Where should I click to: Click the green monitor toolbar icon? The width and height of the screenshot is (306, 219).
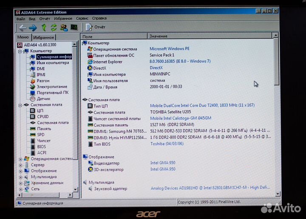[x=74, y=27]
